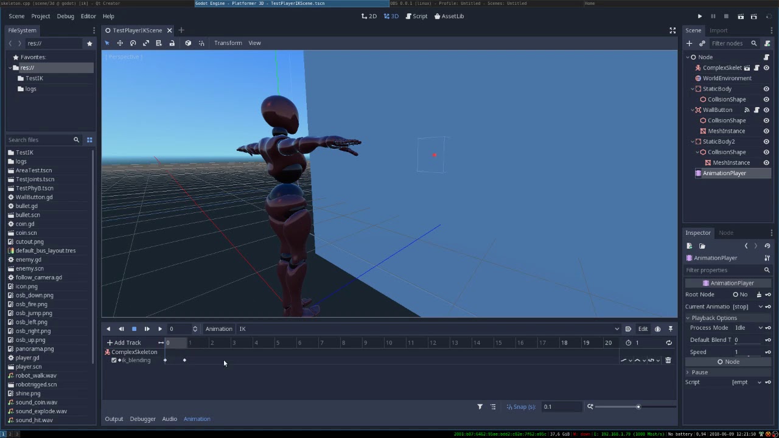Toggle visibility of first StaticBody node
The image size is (779, 438).
(x=766, y=89)
